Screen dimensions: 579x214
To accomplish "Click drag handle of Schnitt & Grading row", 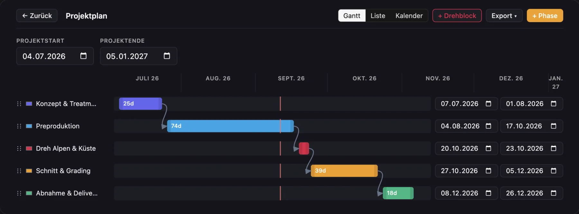I will (19, 171).
